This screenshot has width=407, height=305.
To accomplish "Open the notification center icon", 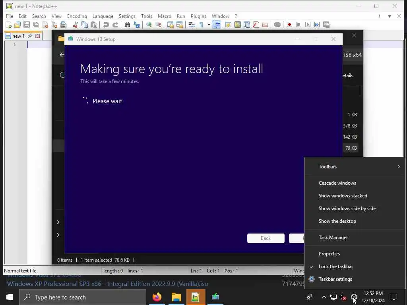I will coord(394,297).
